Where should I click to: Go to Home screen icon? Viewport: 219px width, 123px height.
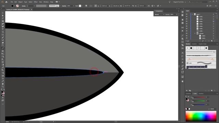coord(6,2)
